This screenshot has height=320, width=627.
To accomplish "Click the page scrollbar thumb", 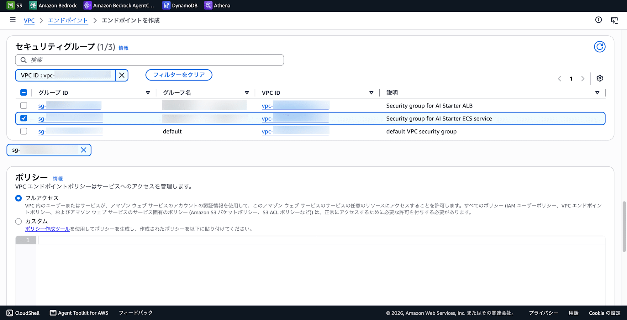I will [624, 226].
